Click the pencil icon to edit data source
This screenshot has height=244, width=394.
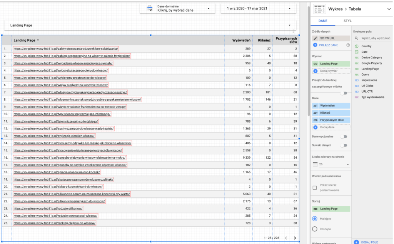[x=316, y=38]
